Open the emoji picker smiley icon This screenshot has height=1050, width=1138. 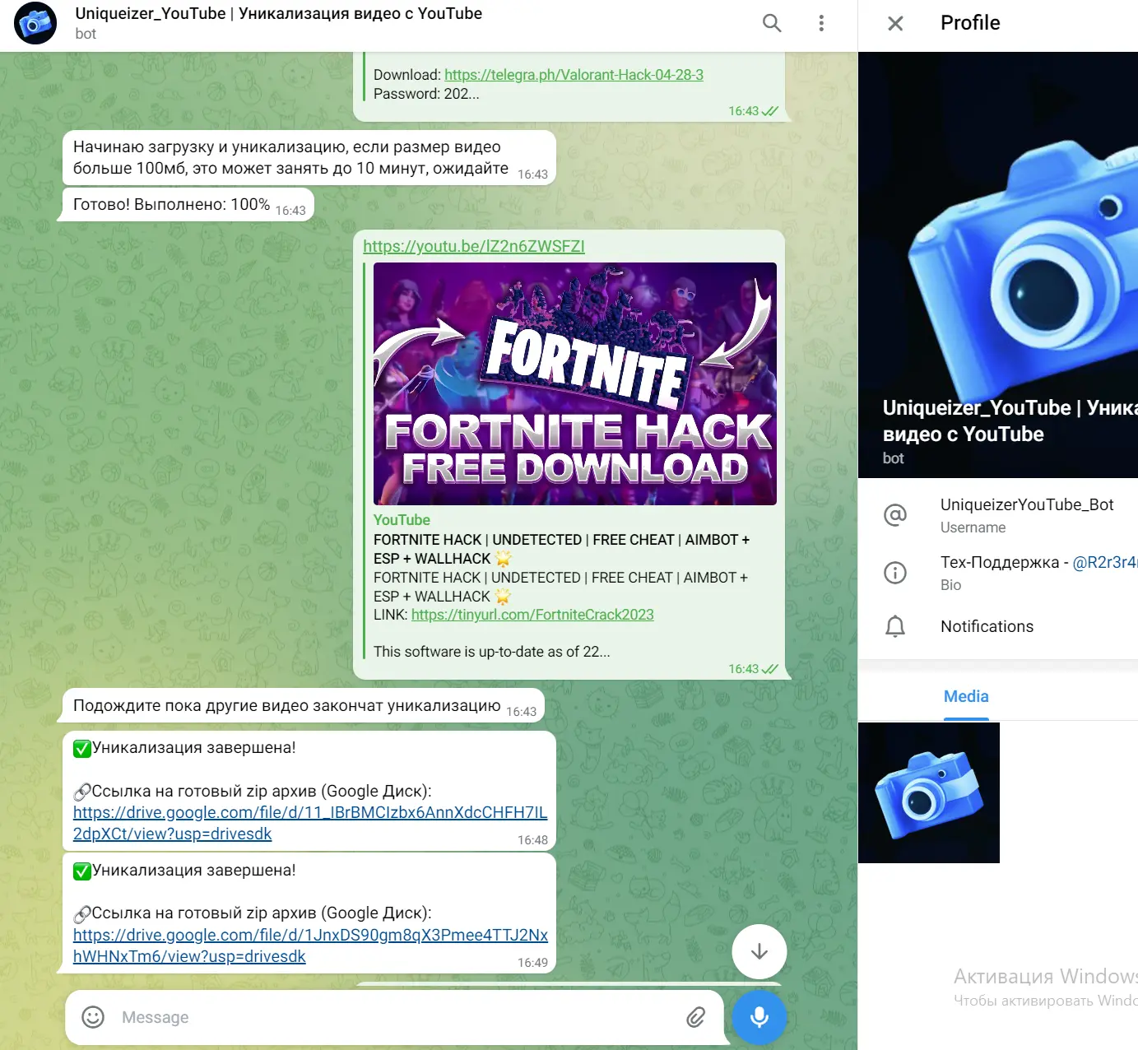coord(93,1017)
